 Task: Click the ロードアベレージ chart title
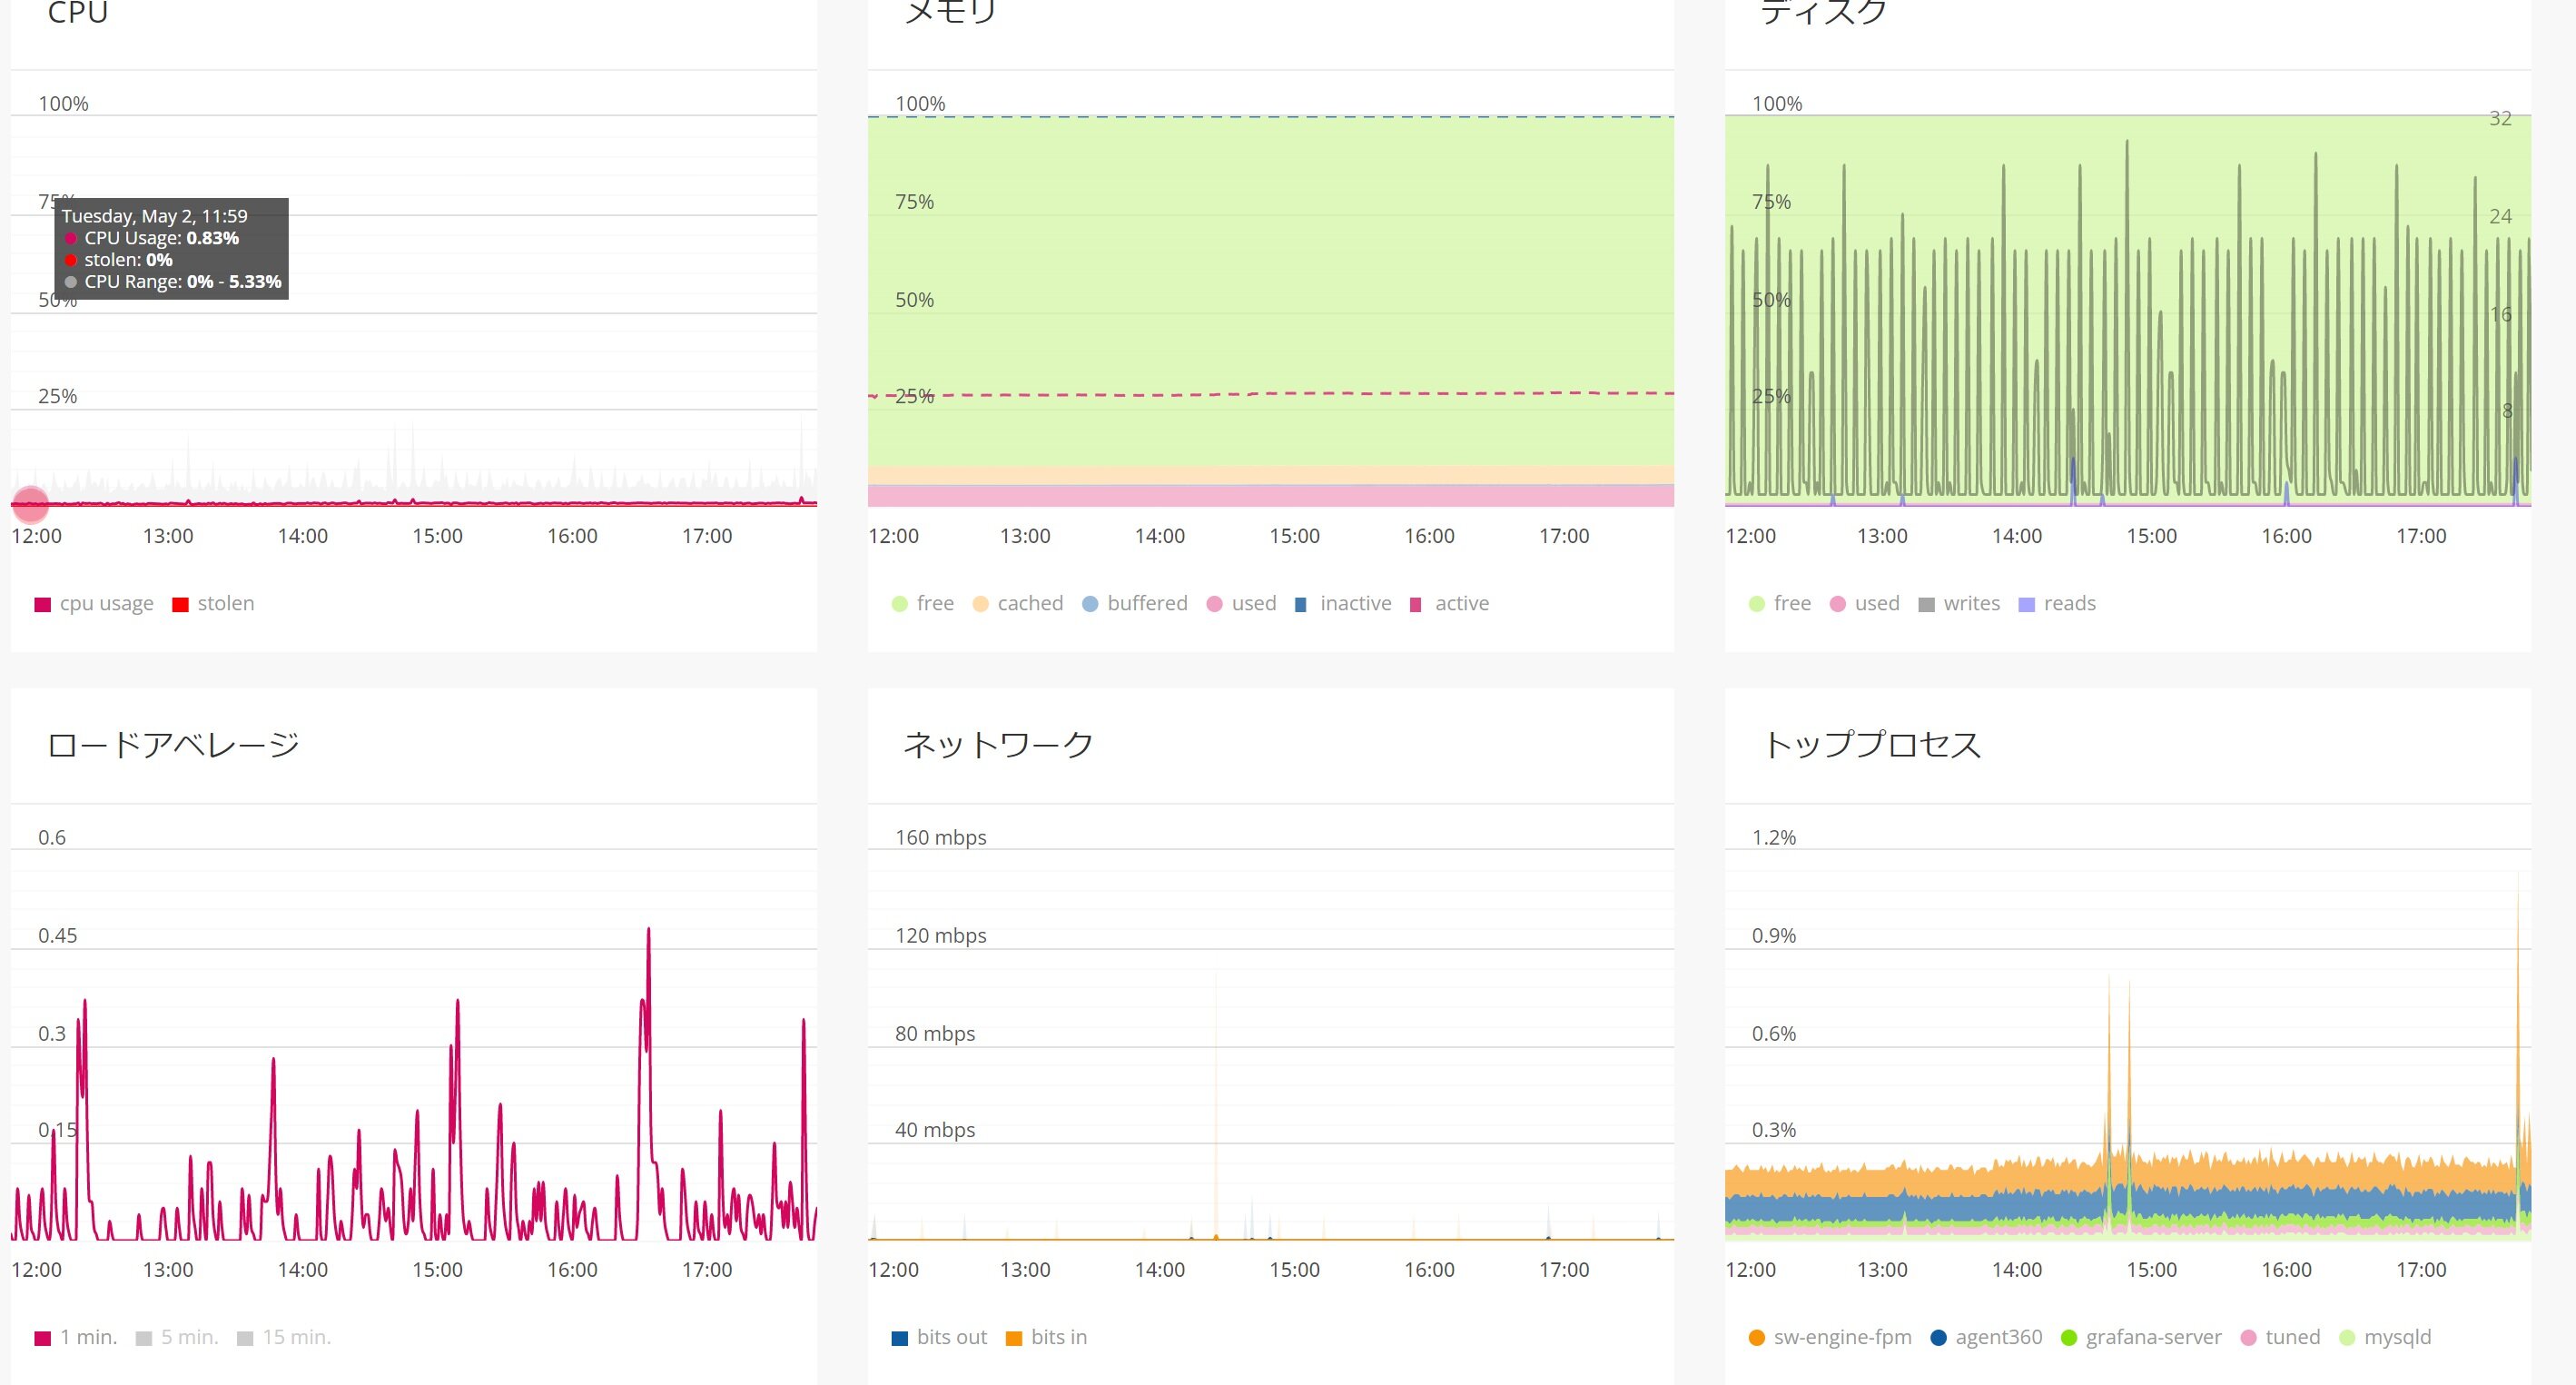tap(173, 745)
